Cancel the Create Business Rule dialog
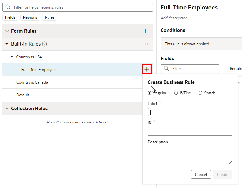 click(201, 174)
